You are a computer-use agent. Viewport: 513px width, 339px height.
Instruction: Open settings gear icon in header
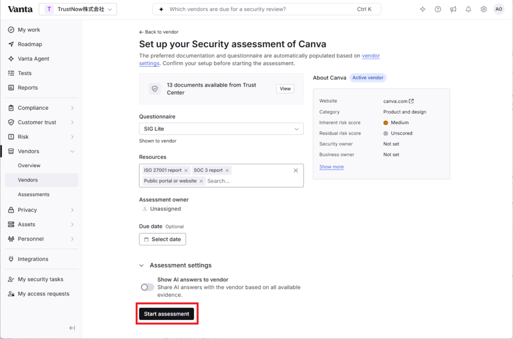coord(483,9)
